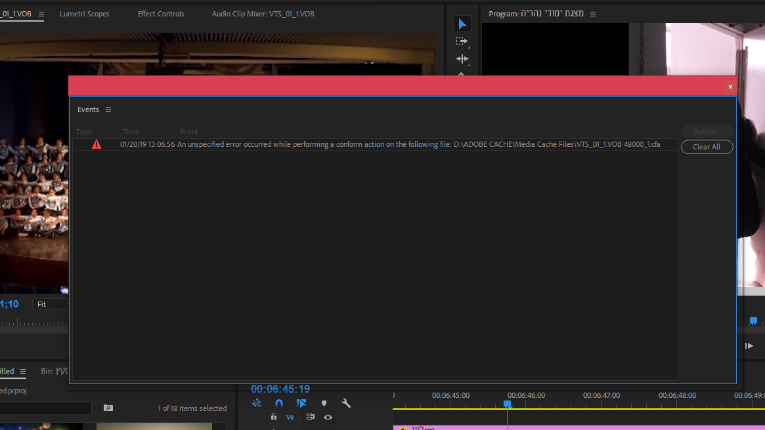This screenshot has width=765, height=430.
Task: Select the Track Select Forward tool
Action: coord(462,41)
